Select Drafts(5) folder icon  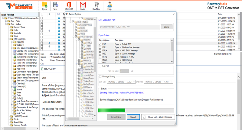point(15,98)
